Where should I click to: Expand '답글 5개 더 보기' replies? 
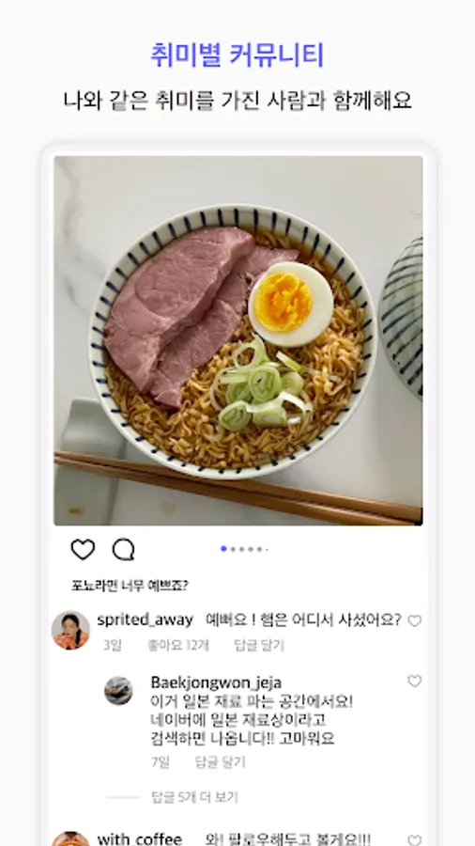(194, 797)
